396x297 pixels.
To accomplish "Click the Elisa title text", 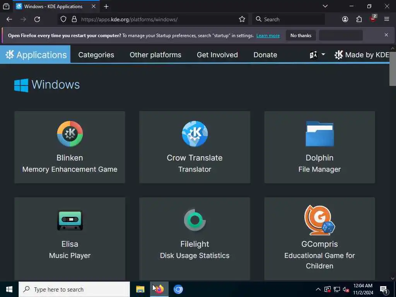I will [x=70, y=244].
